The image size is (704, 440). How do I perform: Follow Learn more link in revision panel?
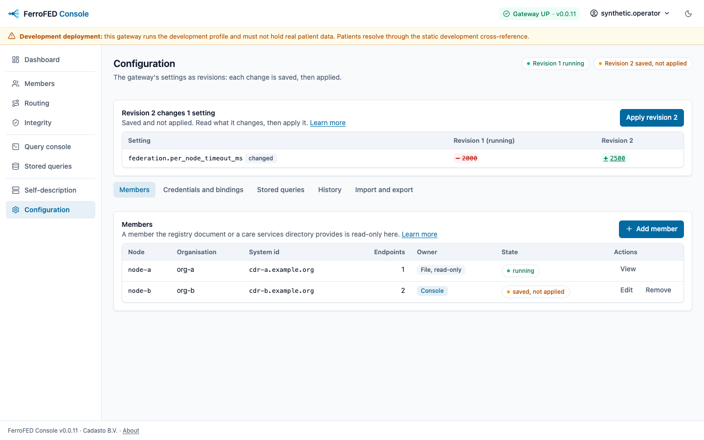click(x=328, y=123)
